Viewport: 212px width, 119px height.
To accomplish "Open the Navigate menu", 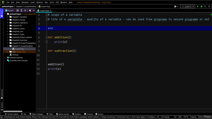I will tap(25, 2).
